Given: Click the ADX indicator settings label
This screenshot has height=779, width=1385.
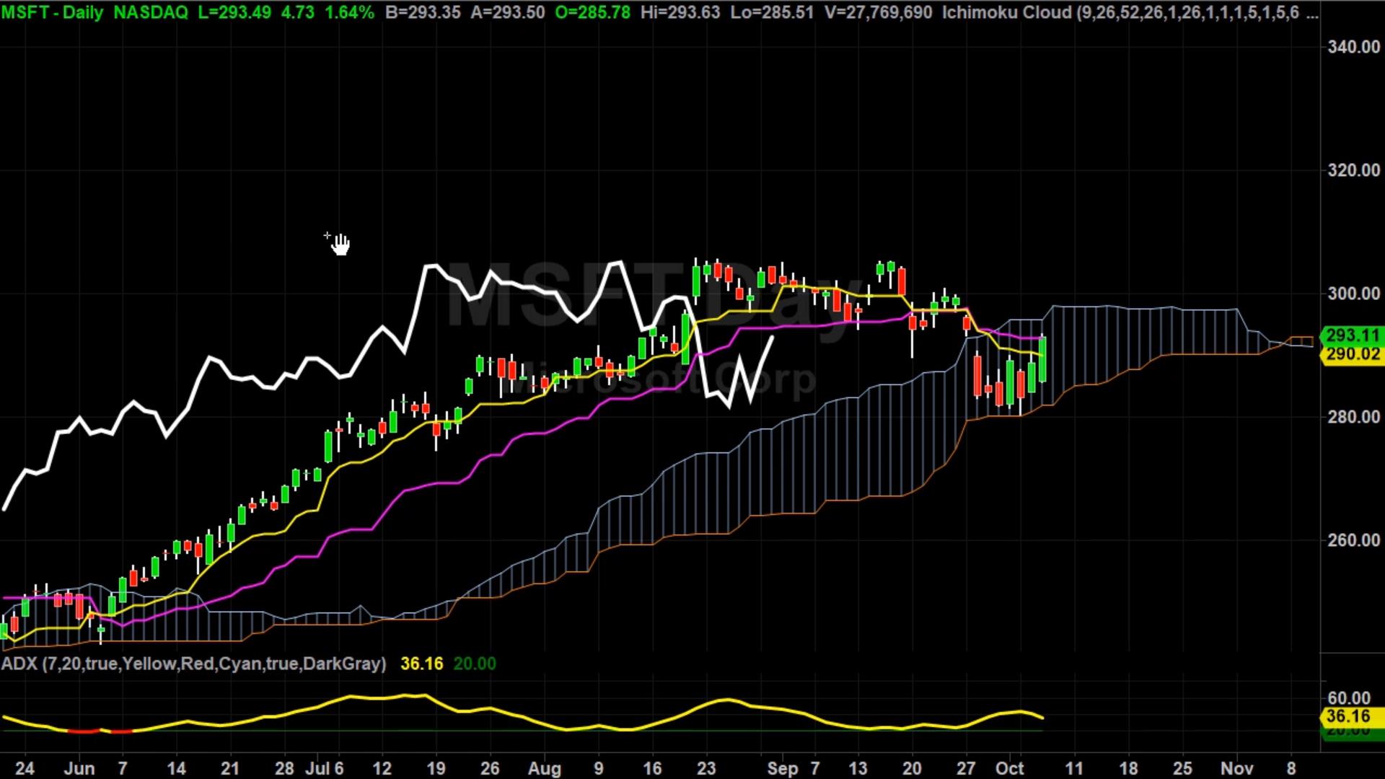Looking at the screenshot, I should (x=193, y=664).
